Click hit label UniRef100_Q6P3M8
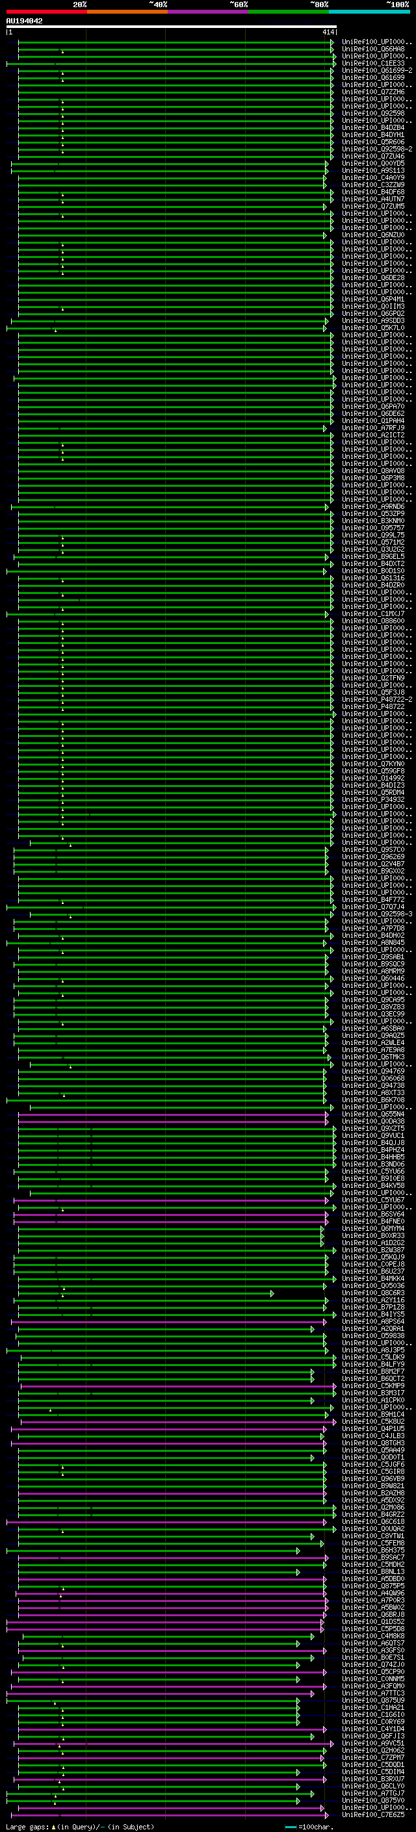The height and width of the screenshot is (1832, 416). [x=373, y=478]
